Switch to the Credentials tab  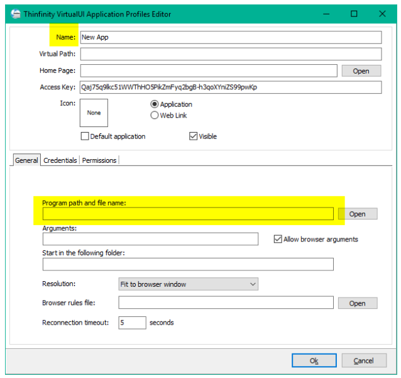60,160
